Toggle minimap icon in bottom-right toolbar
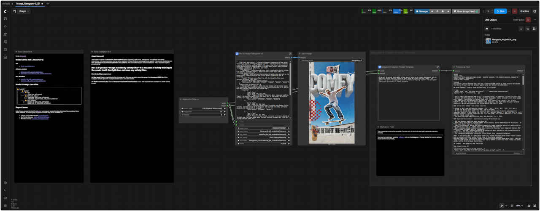This screenshot has width=540, height=211. coord(529,206)
